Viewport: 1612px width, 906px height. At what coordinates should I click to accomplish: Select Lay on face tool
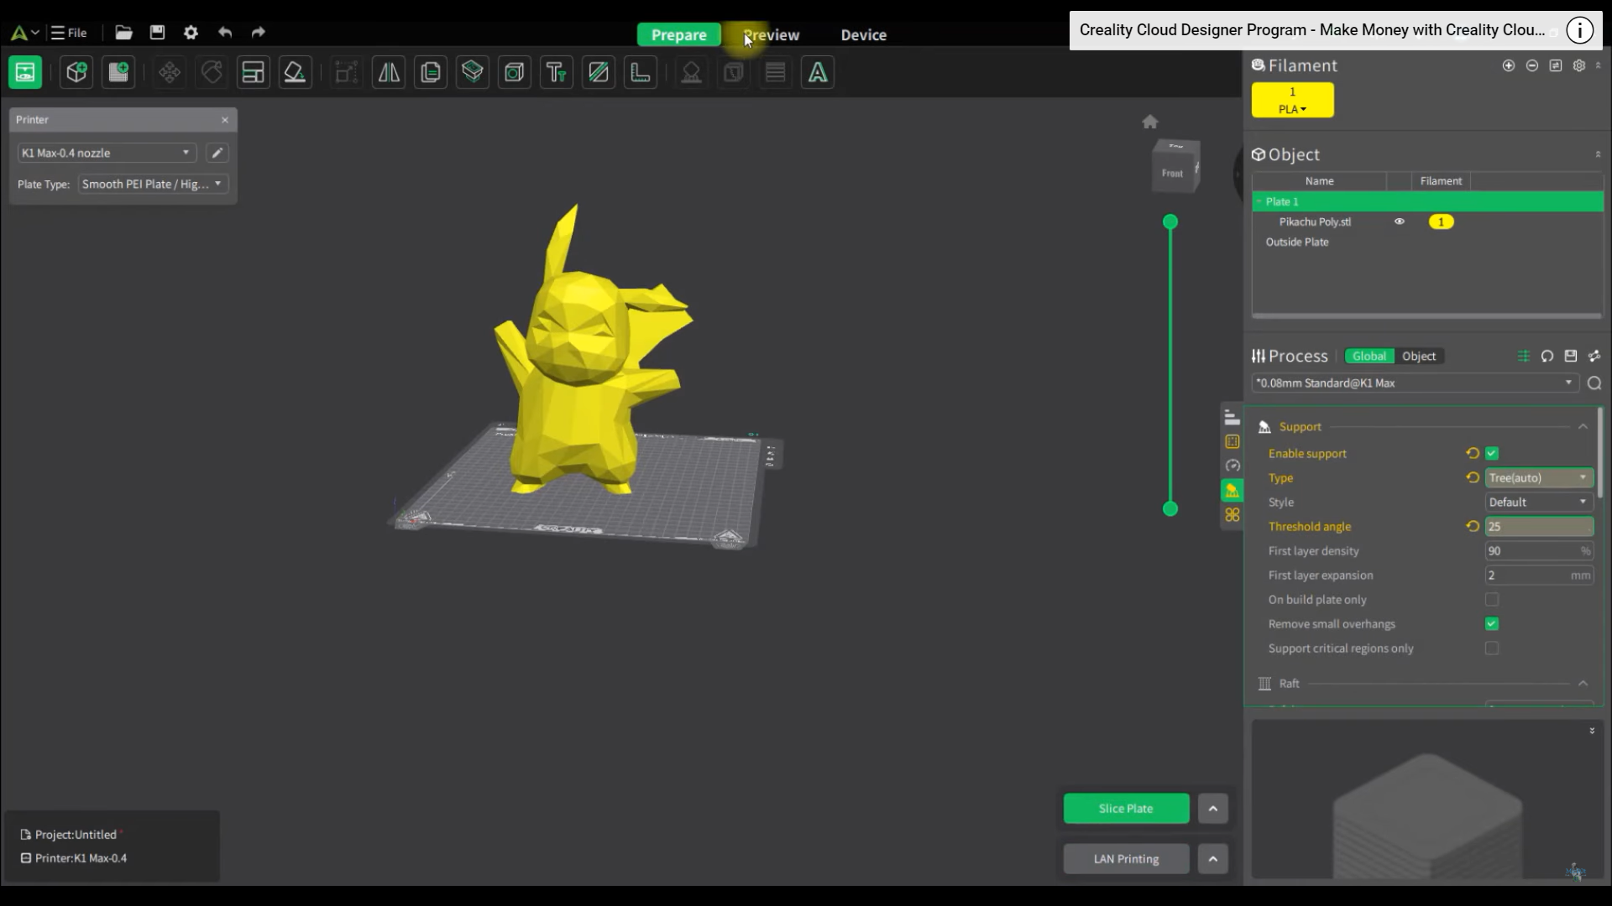pyautogui.click(x=295, y=73)
